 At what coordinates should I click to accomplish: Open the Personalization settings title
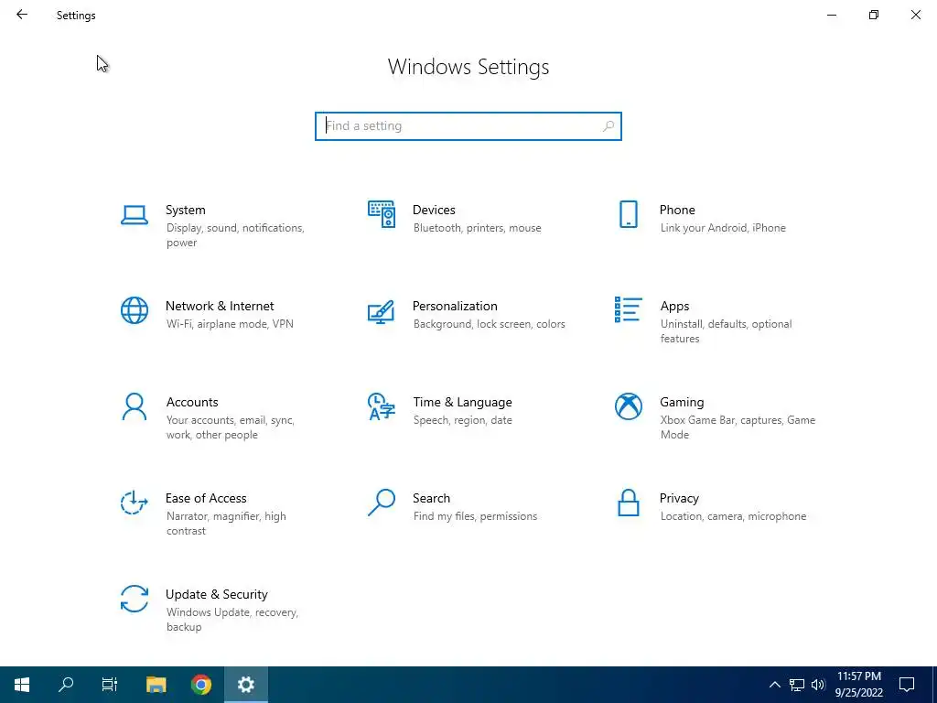[455, 306]
